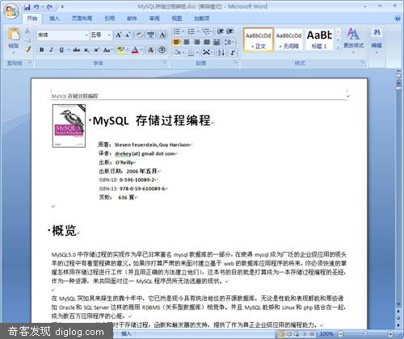Decrease the paragraph indent
This screenshot has height=339, width=404.
(220, 31)
